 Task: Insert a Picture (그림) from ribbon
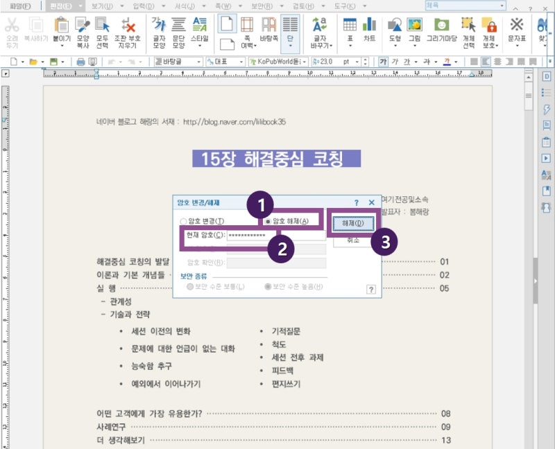(x=414, y=26)
